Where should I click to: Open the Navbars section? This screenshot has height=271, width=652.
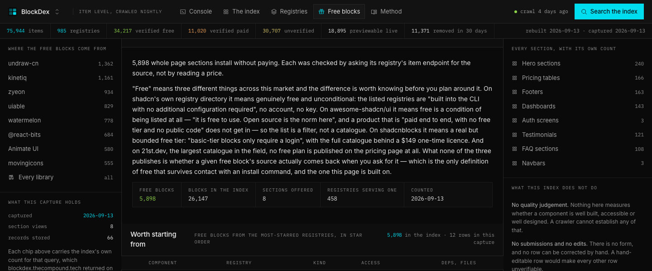578,163
